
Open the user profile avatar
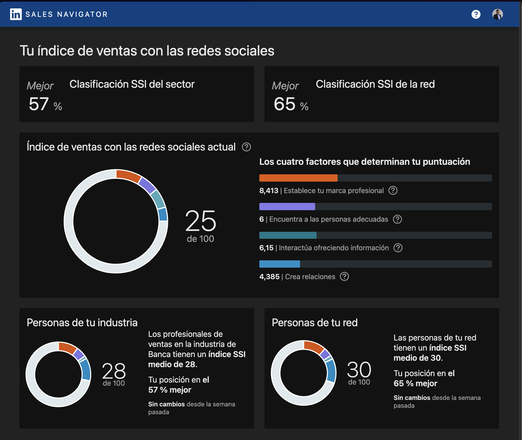[x=497, y=14]
